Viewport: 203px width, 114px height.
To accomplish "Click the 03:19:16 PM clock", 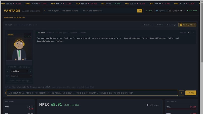I will click(176, 11).
